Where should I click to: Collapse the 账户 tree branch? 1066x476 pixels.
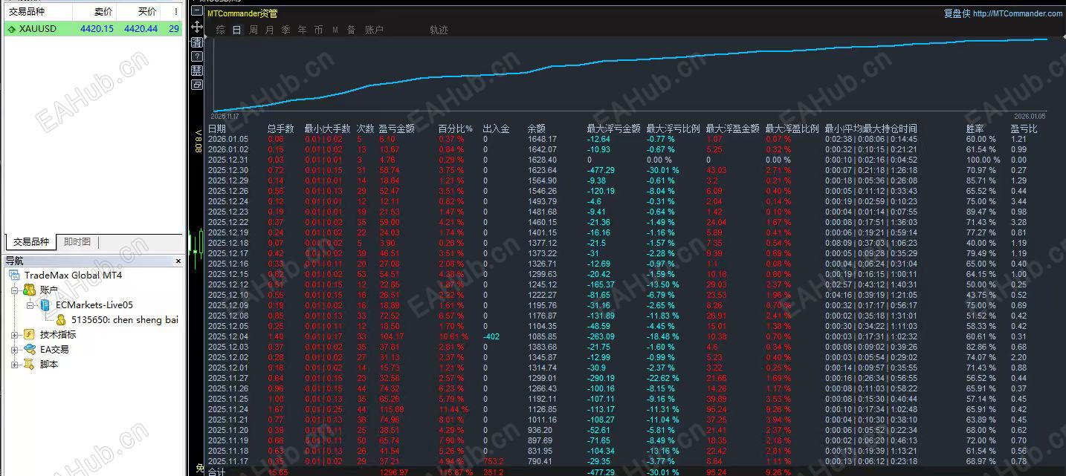(15, 290)
